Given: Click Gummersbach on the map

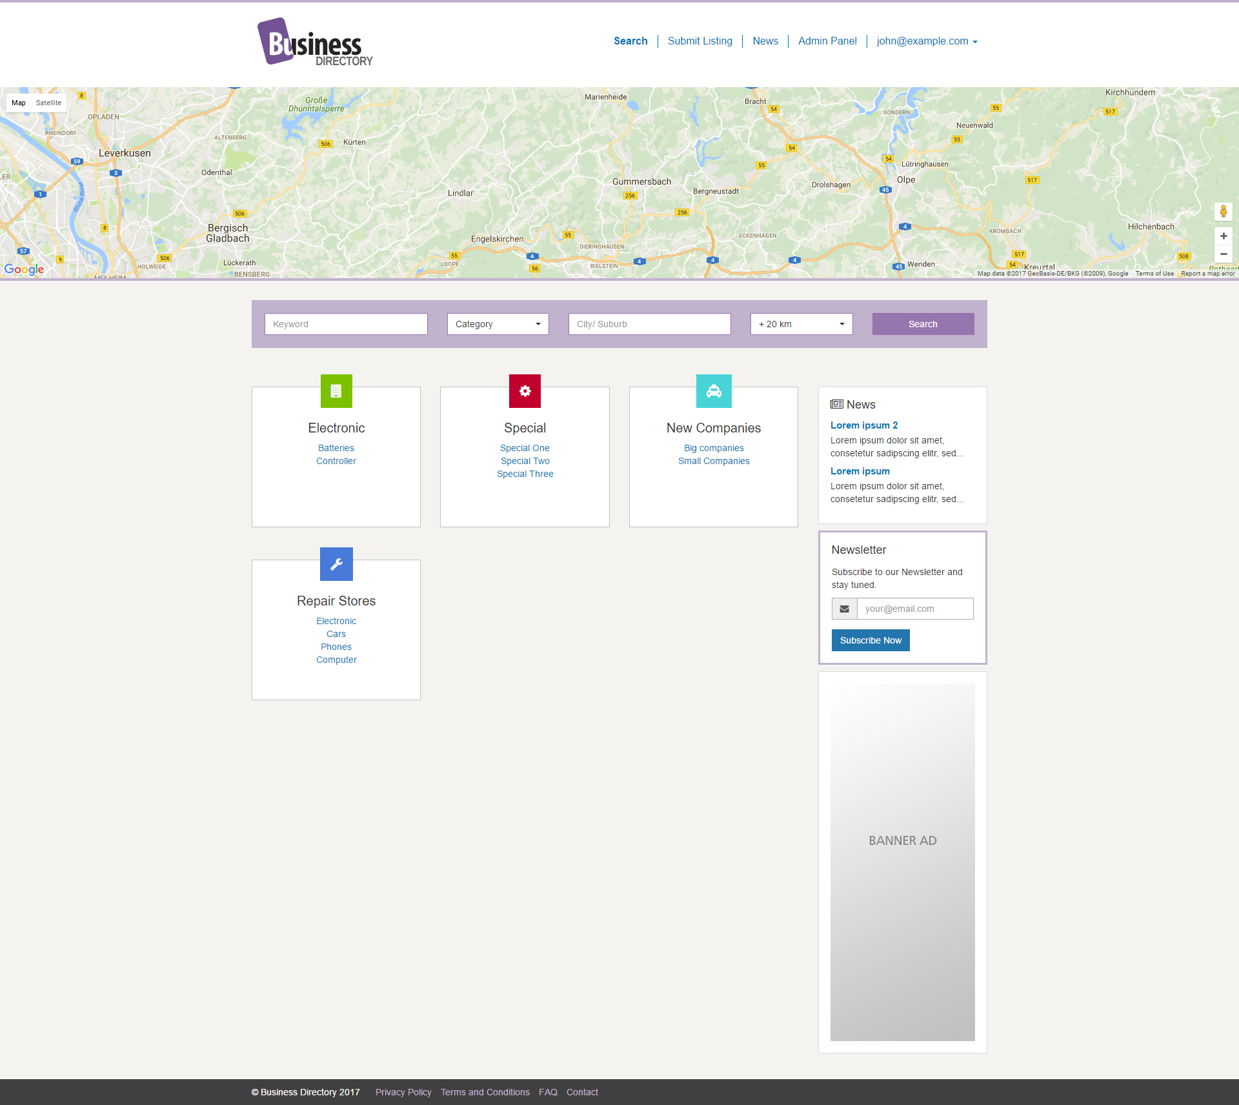Looking at the screenshot, I should (641, 181).
